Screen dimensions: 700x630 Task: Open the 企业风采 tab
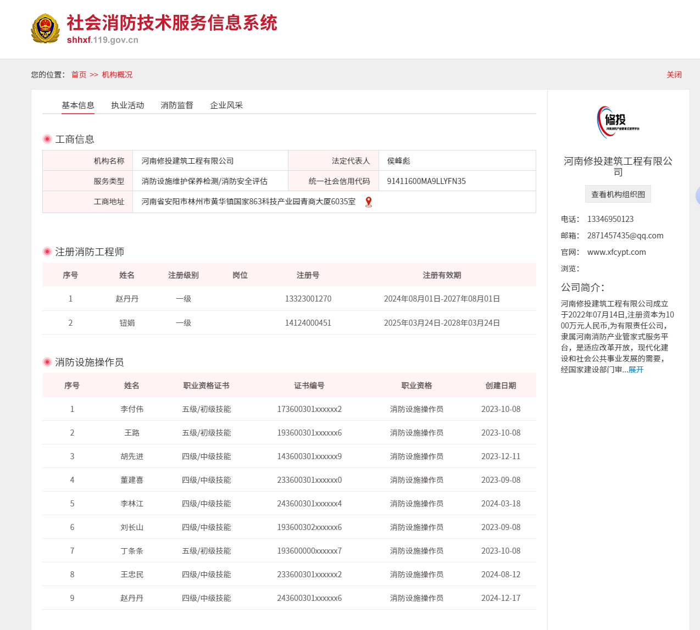[226, 105]
